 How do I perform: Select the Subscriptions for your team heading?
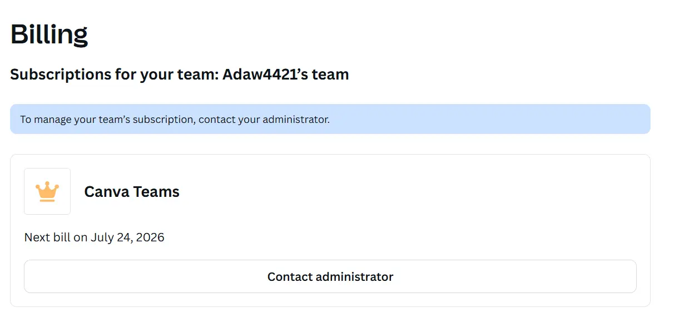(180, 74)
